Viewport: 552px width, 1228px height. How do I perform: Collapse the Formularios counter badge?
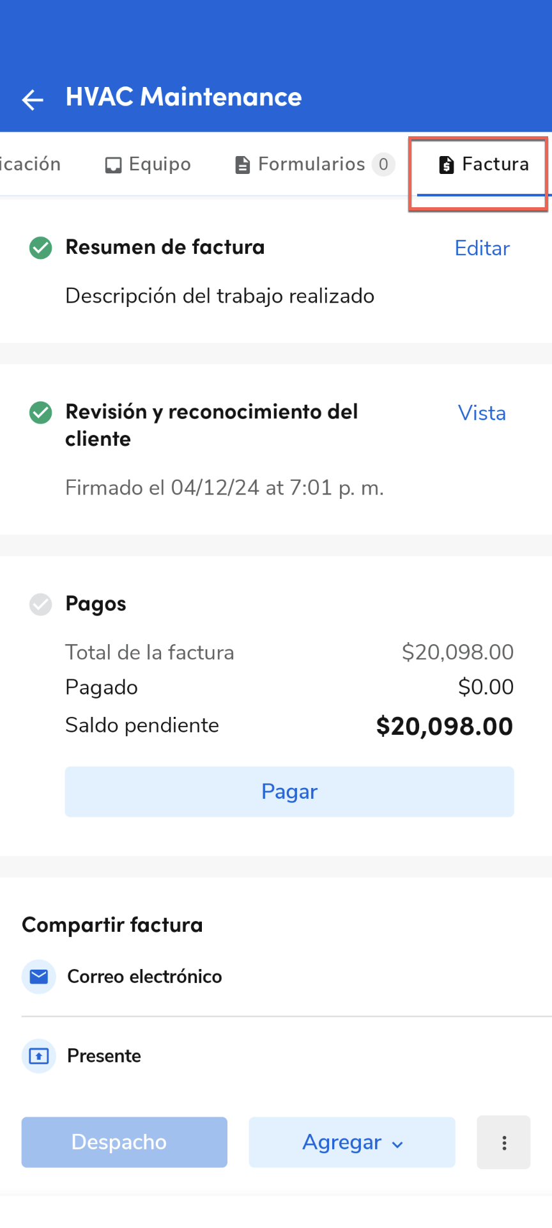pyautogui.click(x=384, y=164)
